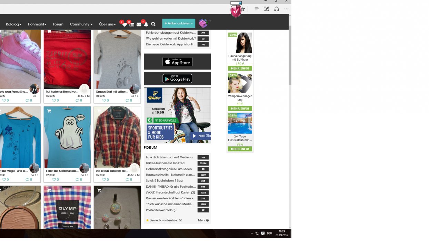Open the Community menu
The width and height of the screenshot is (429, 241).
pos(81,24)
